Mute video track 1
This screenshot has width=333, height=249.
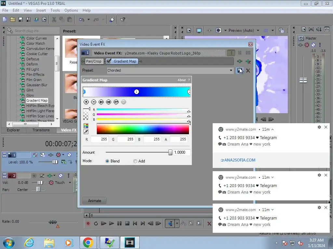pos(70,155)
